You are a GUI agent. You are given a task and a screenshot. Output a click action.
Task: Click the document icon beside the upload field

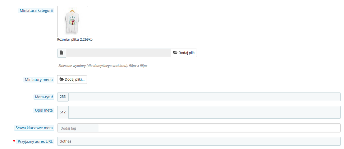pos(61,53)
